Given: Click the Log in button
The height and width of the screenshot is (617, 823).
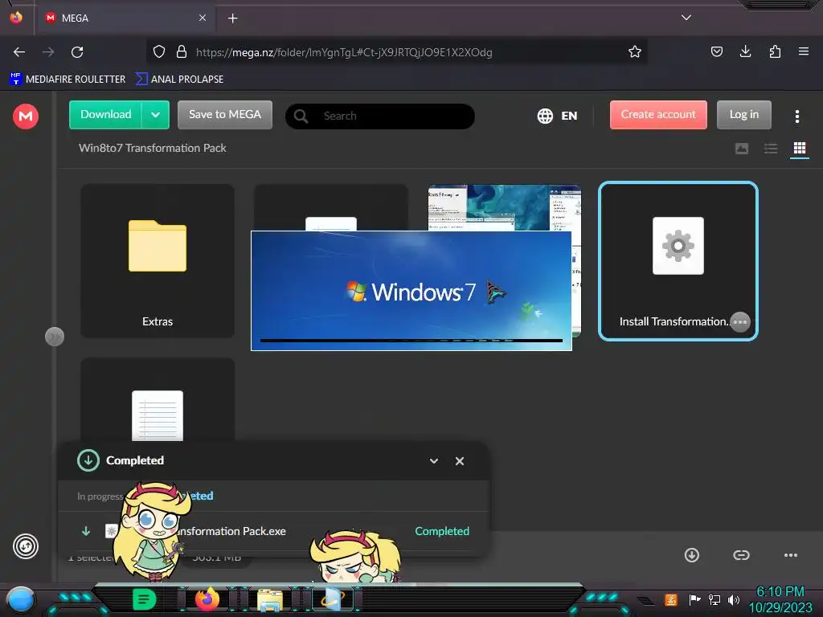Looking at the screenshot, I should pos(743,114).
